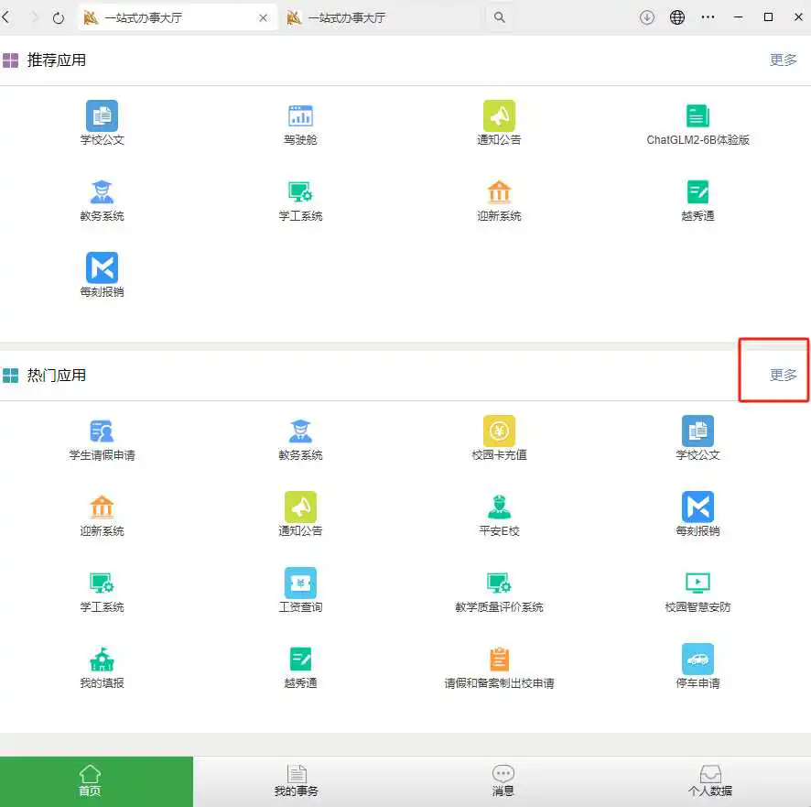The image size is (811, 807).
Task: Switch to 个人数据 bottom tab
Action: tap(709, 781)
